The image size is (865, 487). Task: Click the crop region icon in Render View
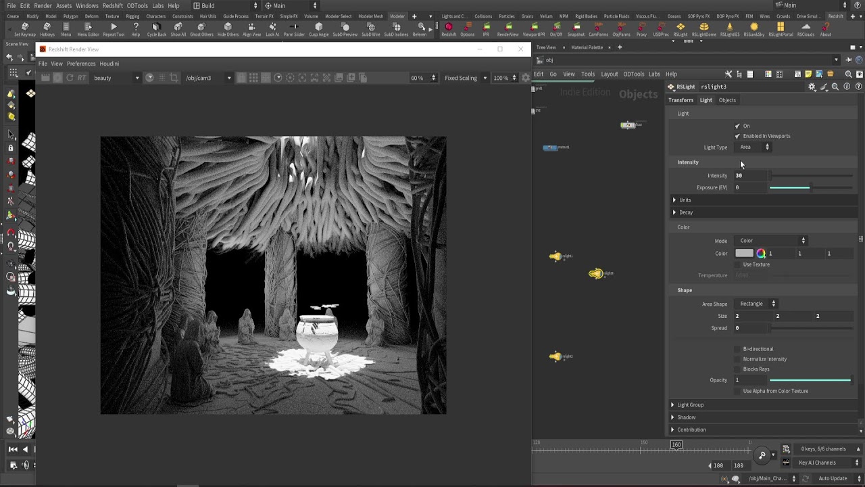click(174, 78)
